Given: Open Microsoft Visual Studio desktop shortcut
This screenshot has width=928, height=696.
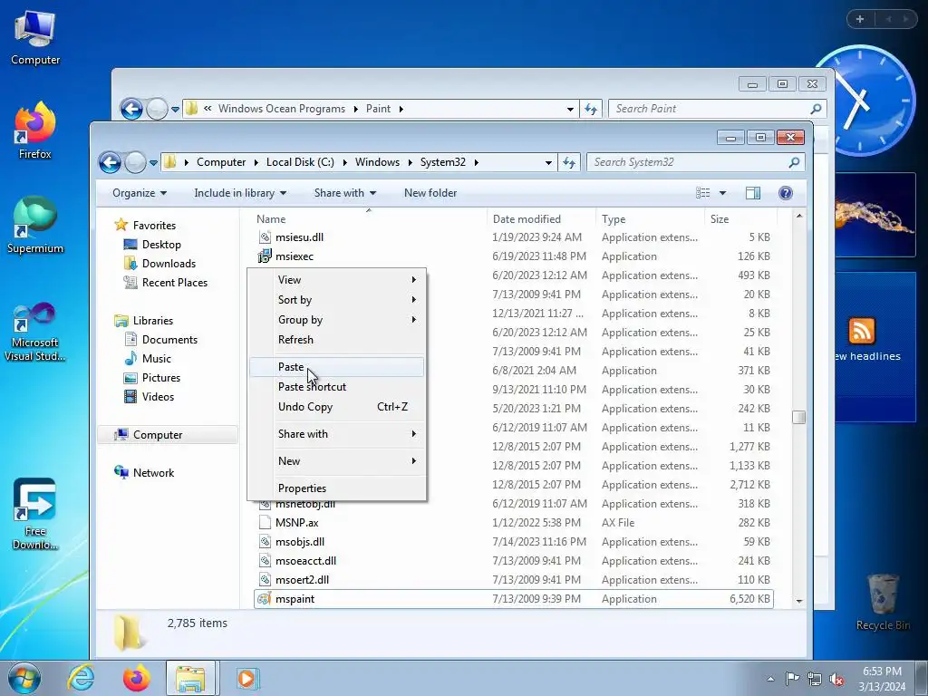Looking at the screenshot, I should (35, 332).
